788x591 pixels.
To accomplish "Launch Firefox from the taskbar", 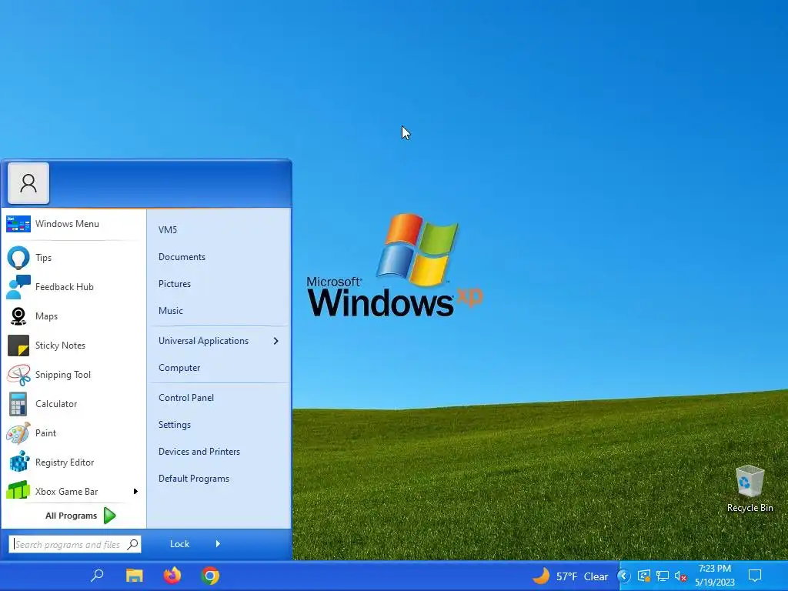I will [x=172, y=576].
